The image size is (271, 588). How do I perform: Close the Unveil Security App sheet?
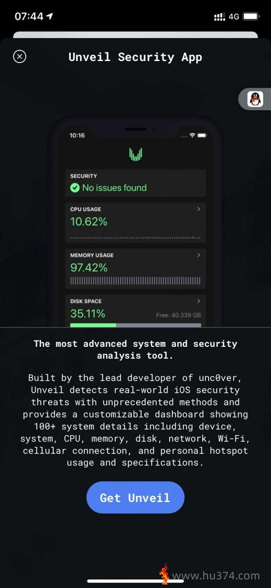point(19,57)
